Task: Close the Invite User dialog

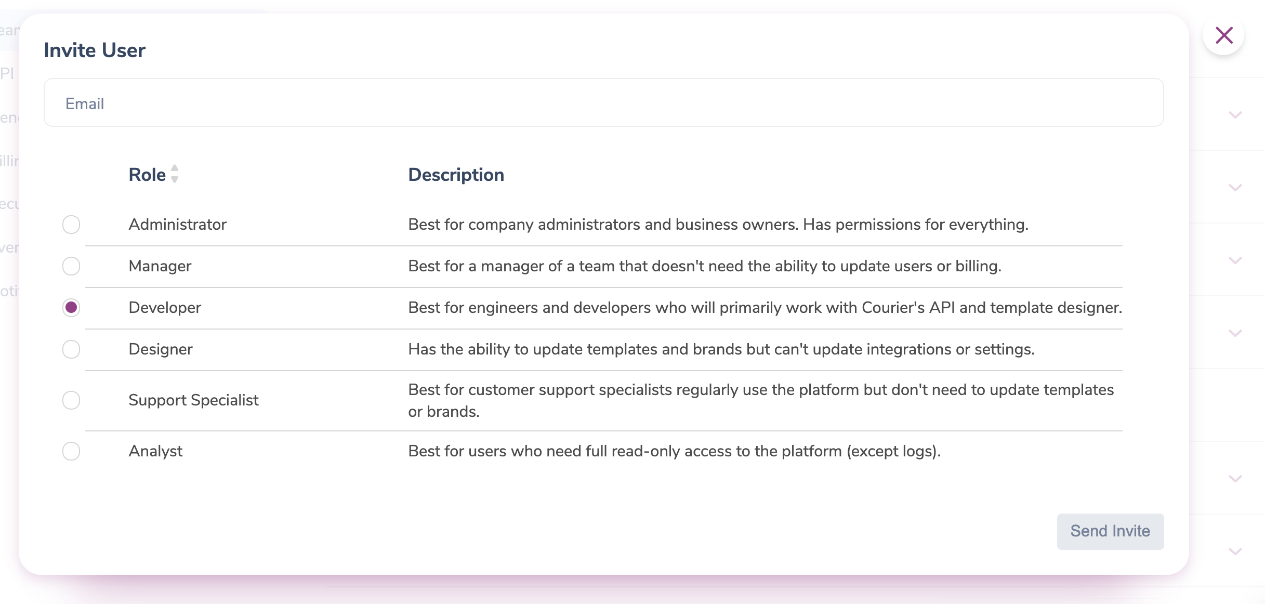Action: point(1224,35)
